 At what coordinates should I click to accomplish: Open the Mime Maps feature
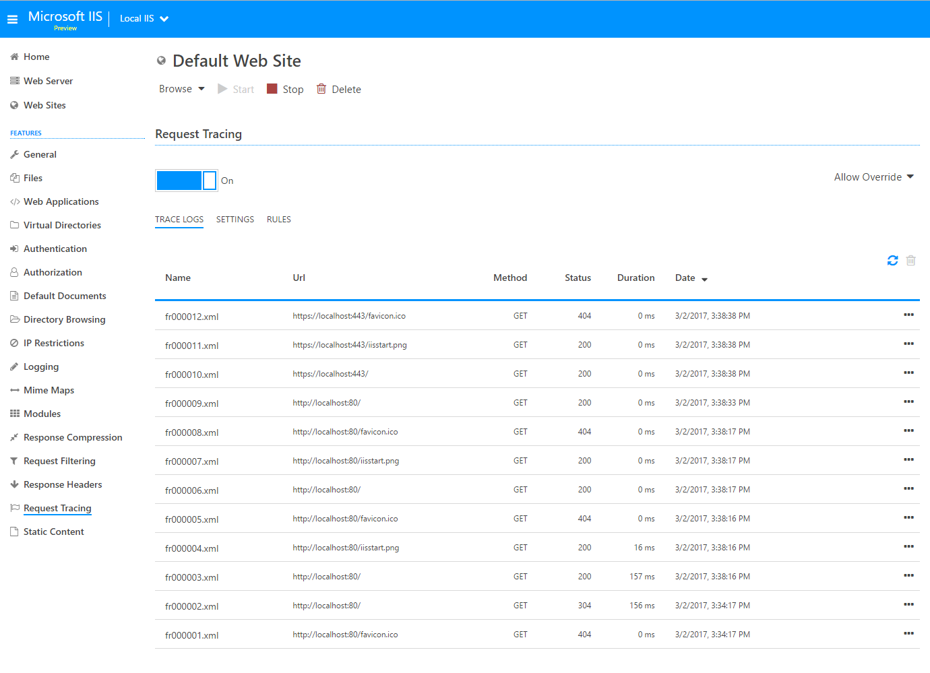click(49, 390)
